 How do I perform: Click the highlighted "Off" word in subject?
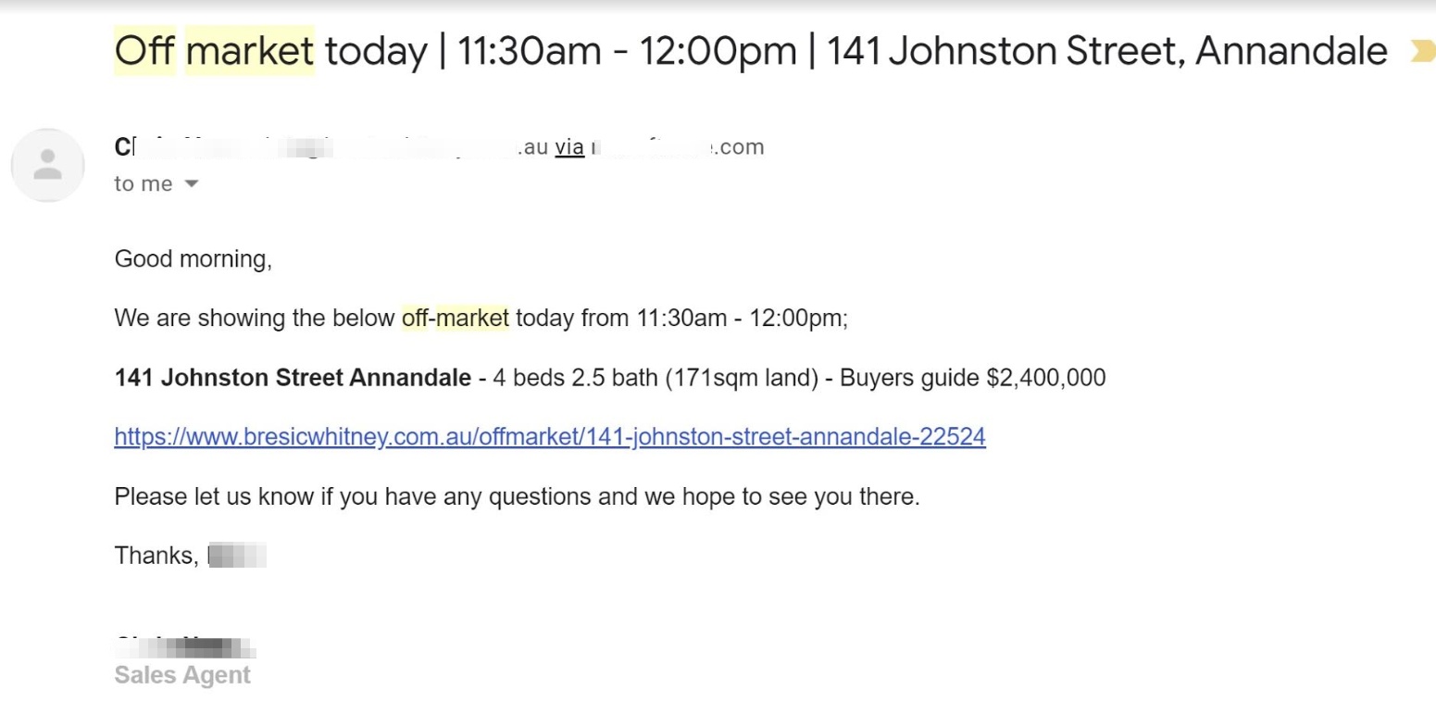click(144, 51)
